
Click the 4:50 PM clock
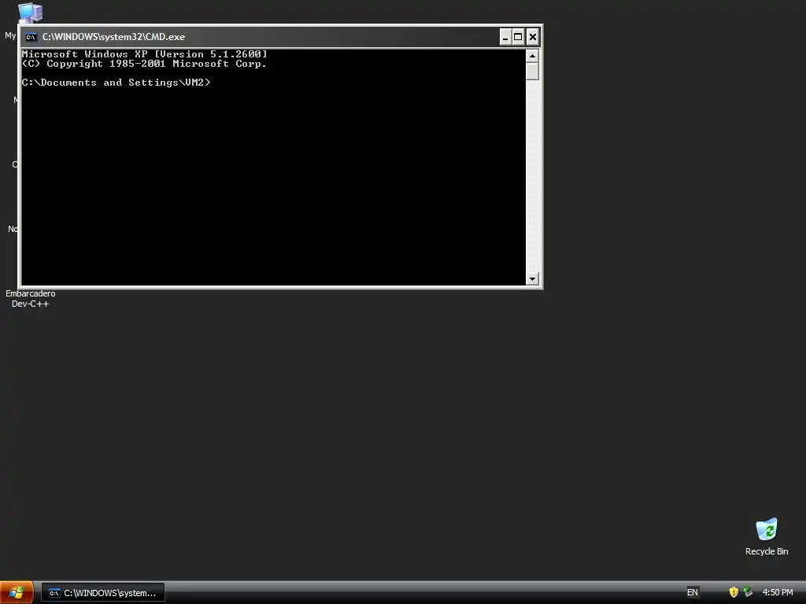pyautogui.click(x=777, y=592)
